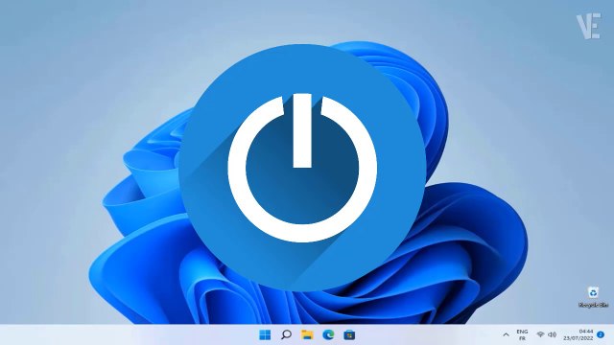
Task: Select the Recycle Bin desktop icon
Action: [x=593, y=297]
